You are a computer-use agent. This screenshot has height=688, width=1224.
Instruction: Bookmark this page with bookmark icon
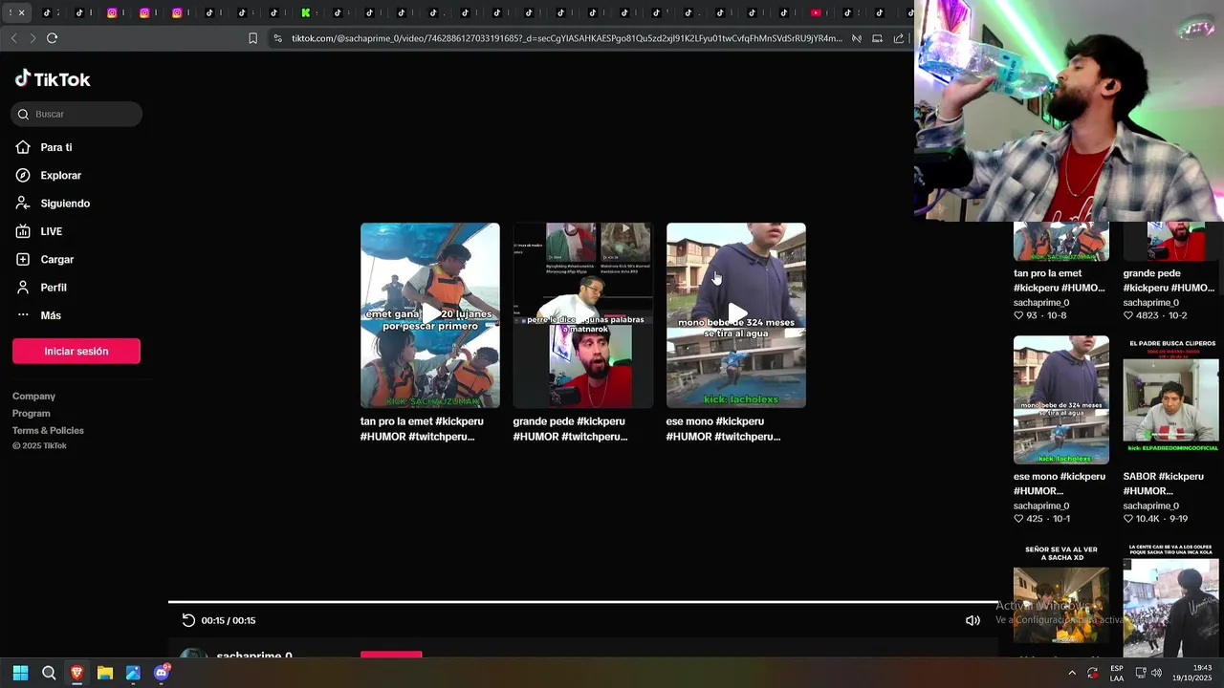pyautogui.click(x=252, y=38)
